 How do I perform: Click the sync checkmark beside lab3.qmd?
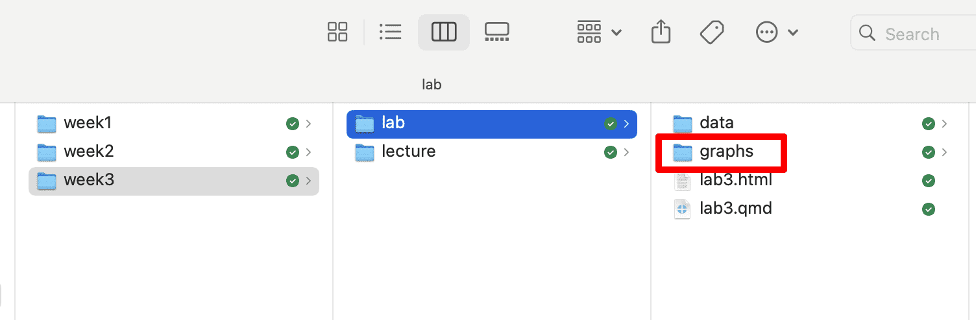929,209
